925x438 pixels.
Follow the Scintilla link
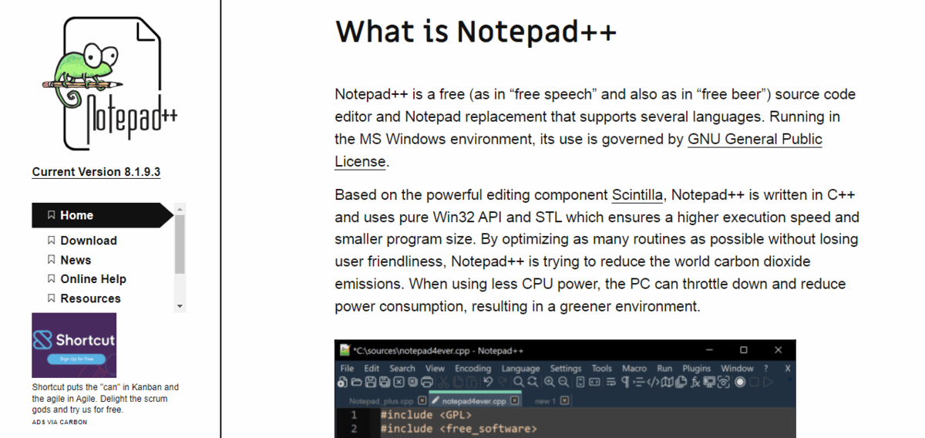tap(637, 194)
